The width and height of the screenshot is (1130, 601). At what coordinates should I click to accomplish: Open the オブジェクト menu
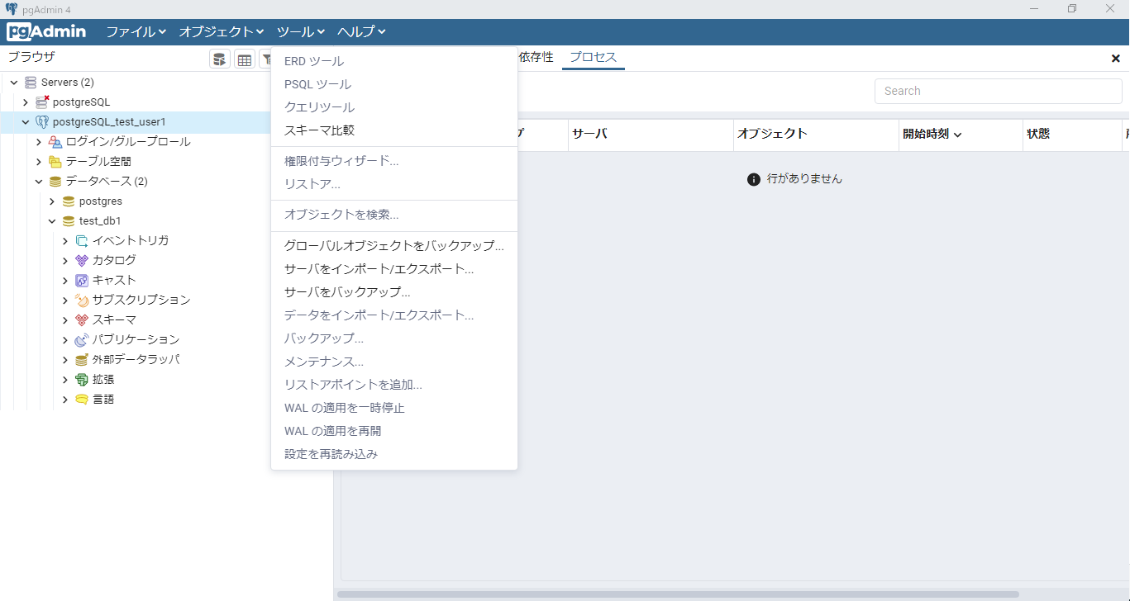click(x=222, y=32)
